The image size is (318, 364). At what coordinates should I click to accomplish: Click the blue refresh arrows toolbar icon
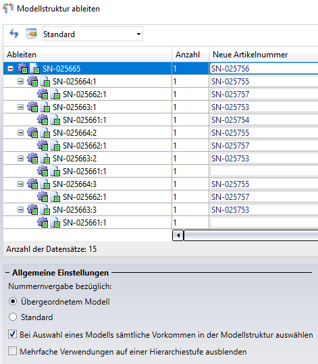(x=14, y=34)
